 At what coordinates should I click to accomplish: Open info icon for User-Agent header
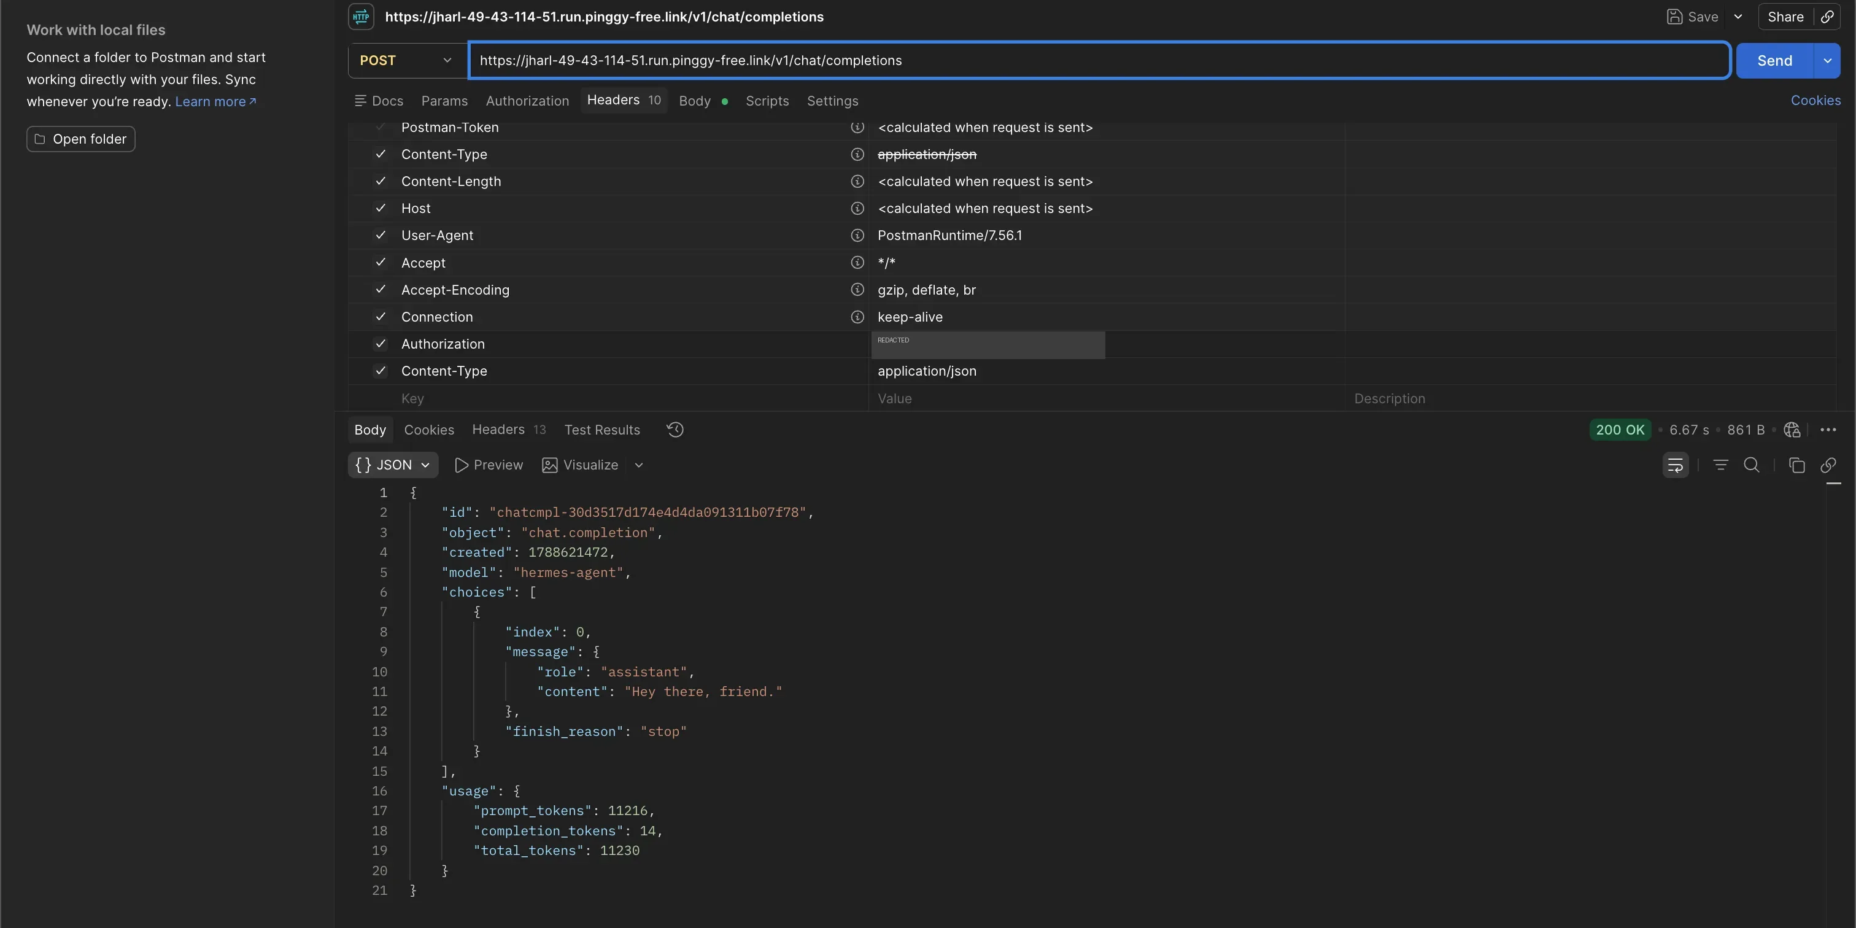tap(857, 236)
